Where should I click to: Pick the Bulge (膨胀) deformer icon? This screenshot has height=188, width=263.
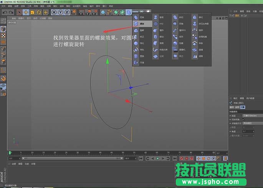pyautogui.click(x=155, y=17)
